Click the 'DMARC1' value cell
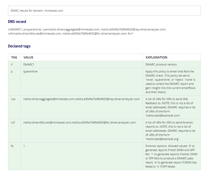207x174 pixels. point(81,64)
